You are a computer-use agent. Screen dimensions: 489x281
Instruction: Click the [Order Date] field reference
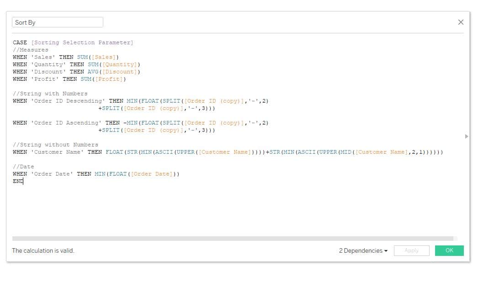152,174
